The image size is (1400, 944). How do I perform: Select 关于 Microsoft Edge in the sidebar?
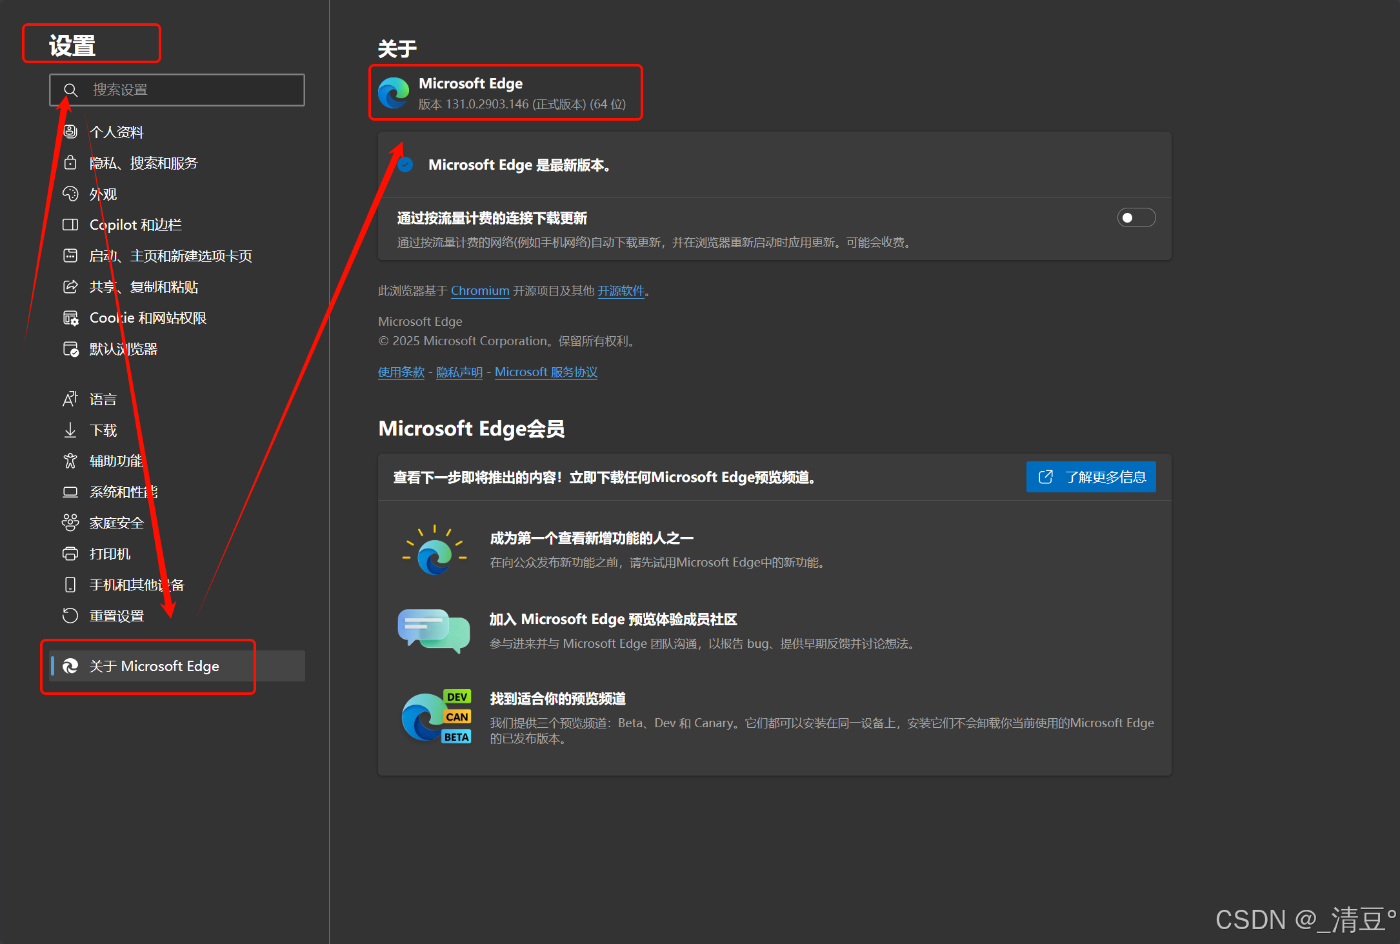click(177, 666)
